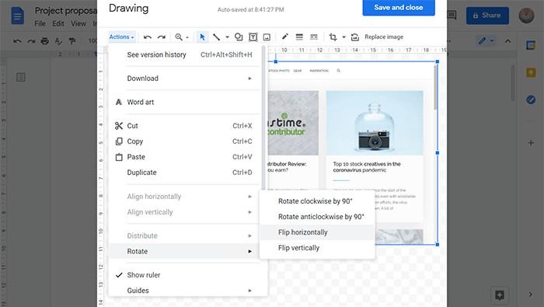Click the Docs print icon in background
This screenshot has width=544, height=307.
(45, 41)
